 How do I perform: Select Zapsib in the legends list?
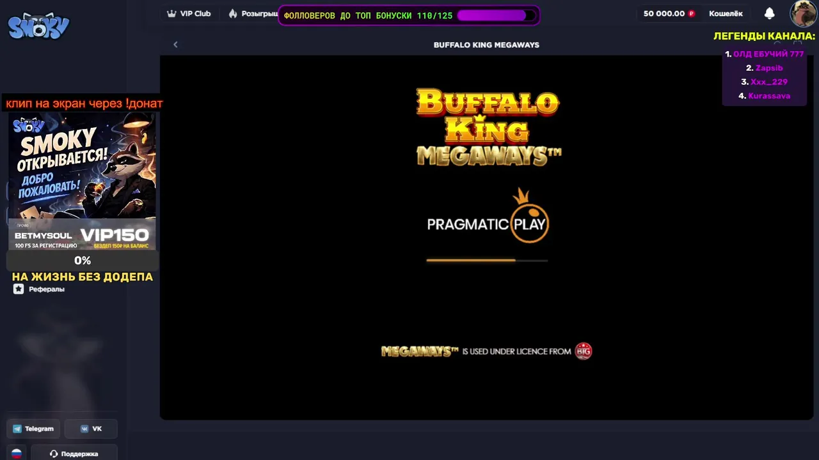pos(769,68)
